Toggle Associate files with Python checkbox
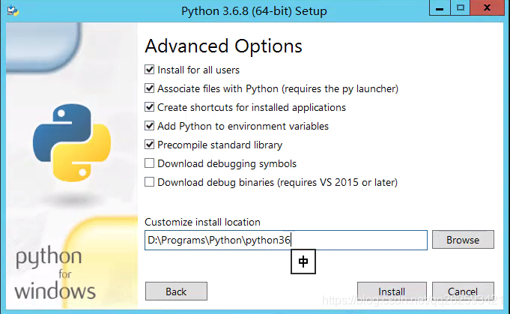 click(x=149, y=88)
